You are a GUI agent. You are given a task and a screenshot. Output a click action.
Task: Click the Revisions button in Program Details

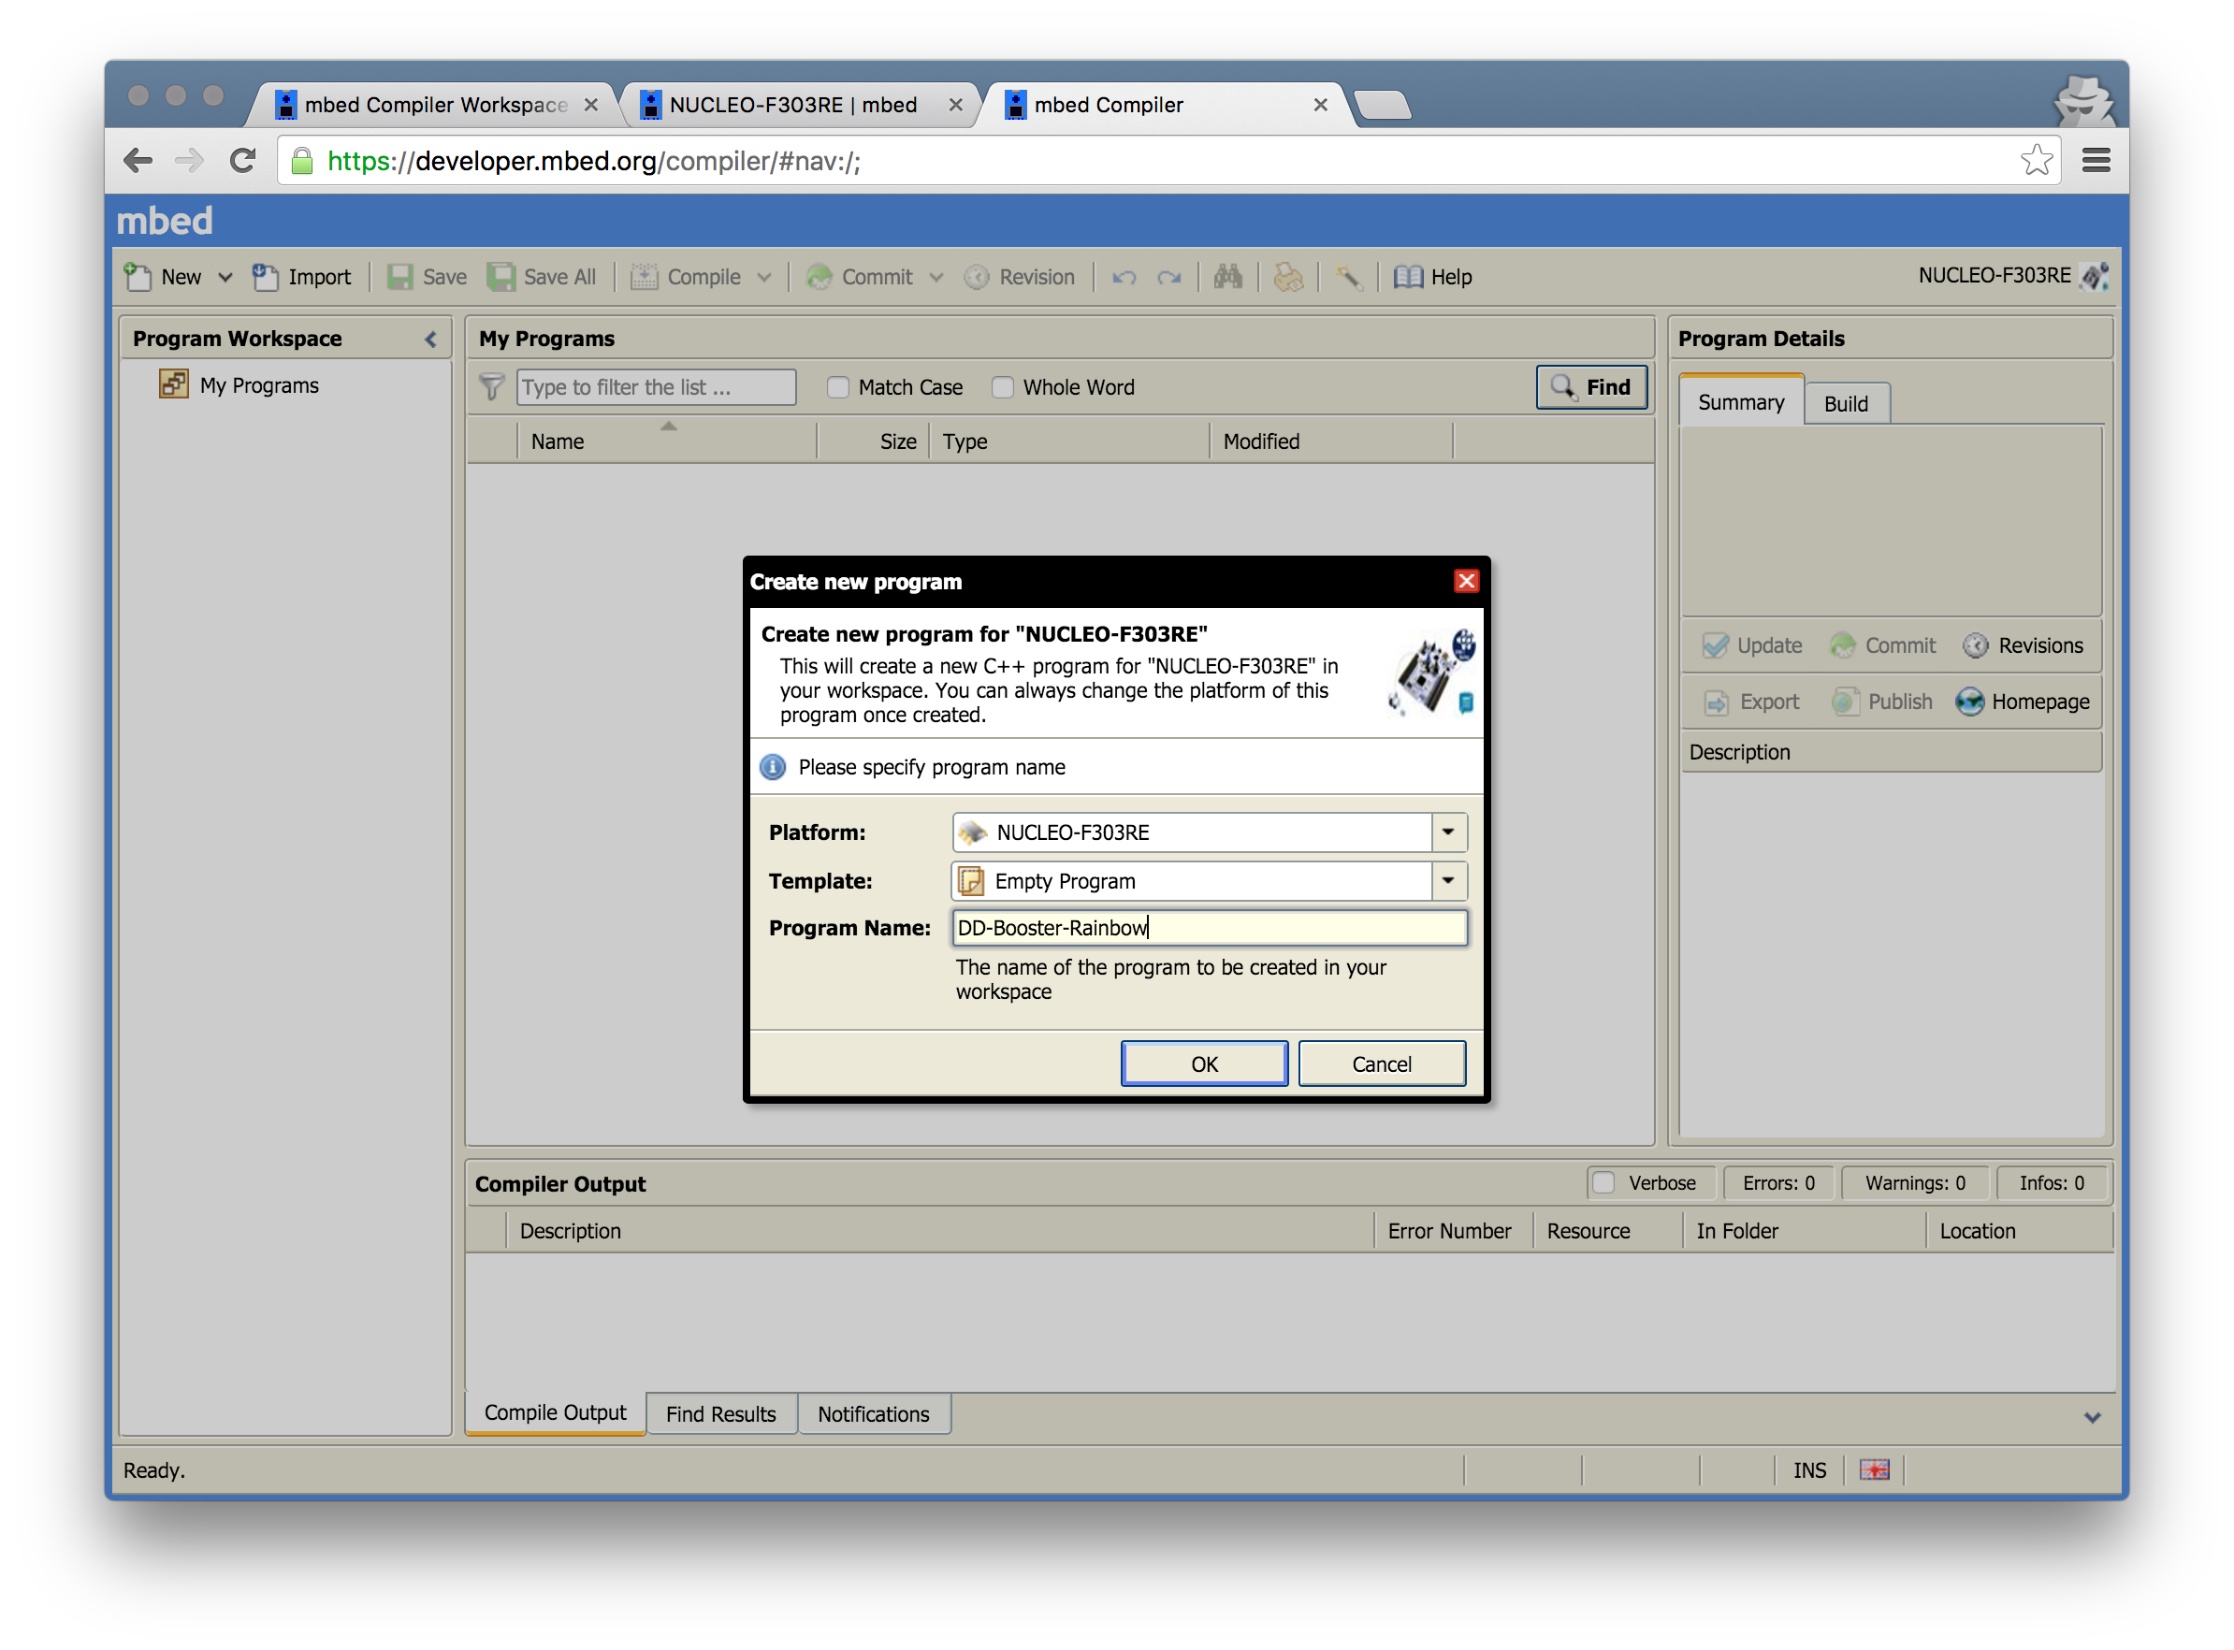tap(2024, 646)
